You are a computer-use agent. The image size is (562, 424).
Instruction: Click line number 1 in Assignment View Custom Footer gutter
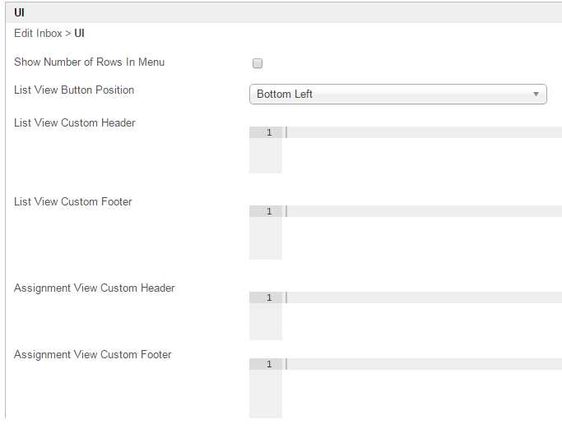(x=268, y=365)
